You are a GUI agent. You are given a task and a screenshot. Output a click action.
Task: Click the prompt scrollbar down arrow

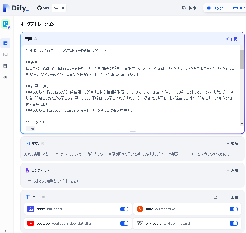(x=242, y=124)
